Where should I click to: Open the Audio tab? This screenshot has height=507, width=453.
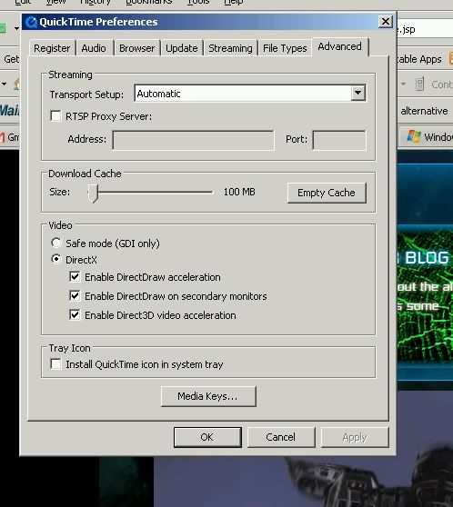tap(94, 48)
